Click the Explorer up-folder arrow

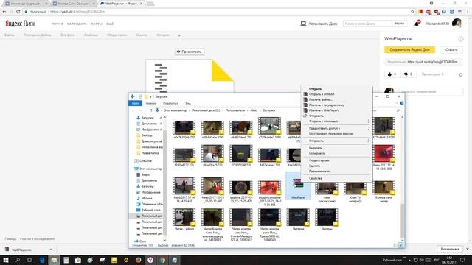(x=151, y=110)
